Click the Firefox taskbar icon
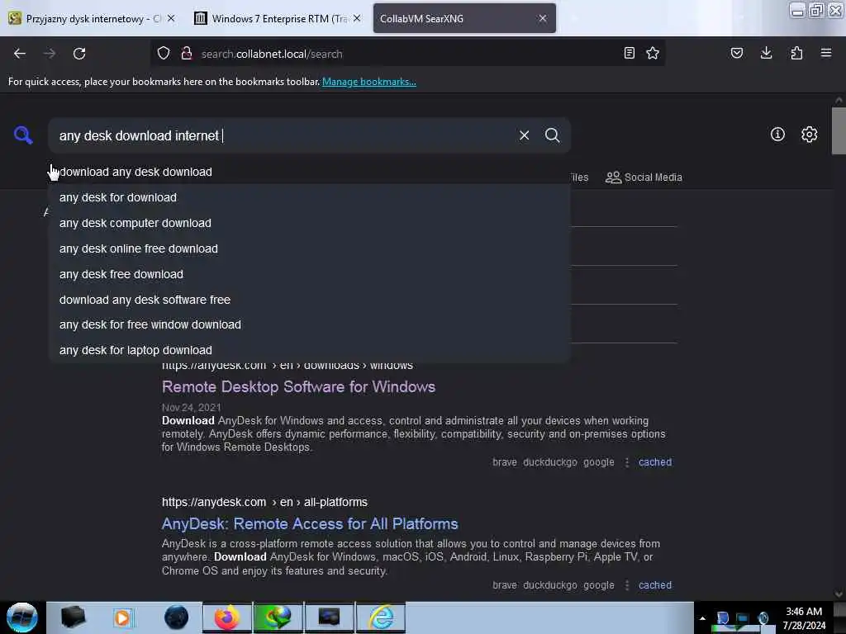Viewport: 846px width, 634px height. click(227, 617)
